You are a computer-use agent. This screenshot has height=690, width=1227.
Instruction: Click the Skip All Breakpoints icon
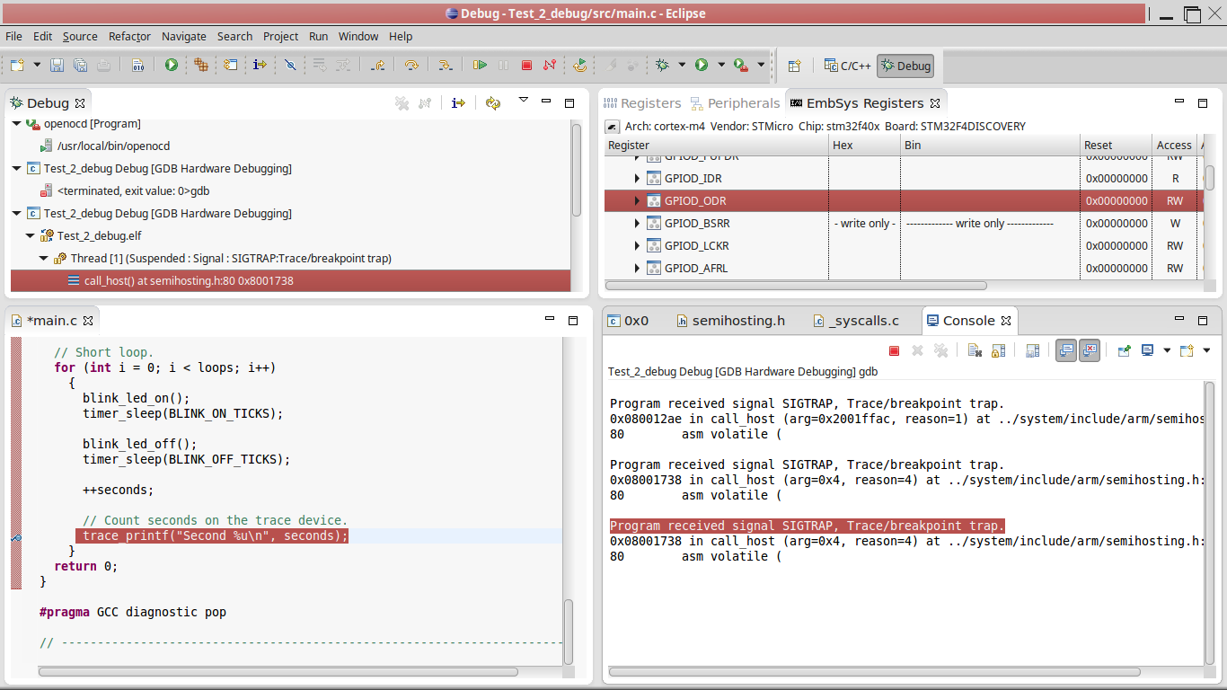(289, 65)
